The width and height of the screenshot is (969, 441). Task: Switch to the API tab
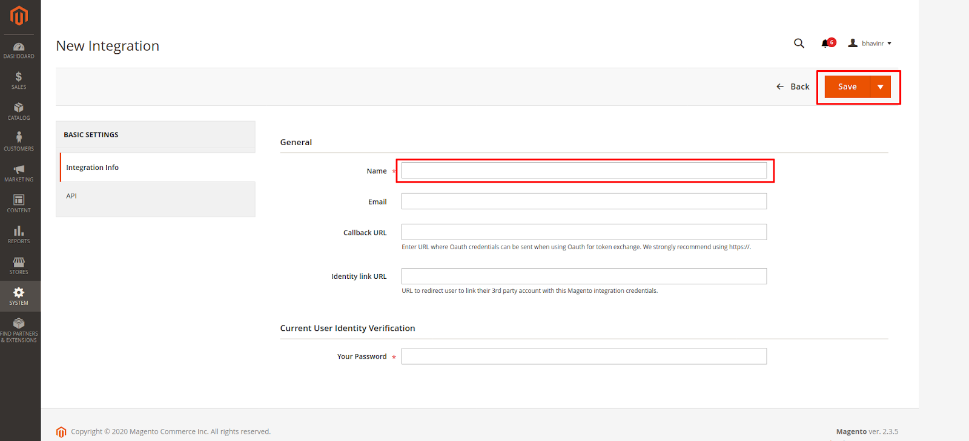pyautogui.click(x=156, y=196)
